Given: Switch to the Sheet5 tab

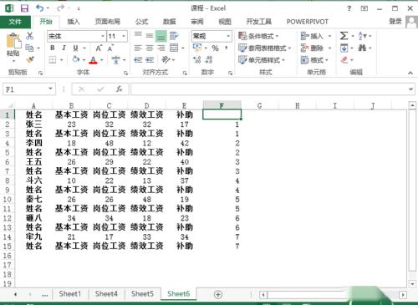Looking at the screenshot, I should coord(142,293).
